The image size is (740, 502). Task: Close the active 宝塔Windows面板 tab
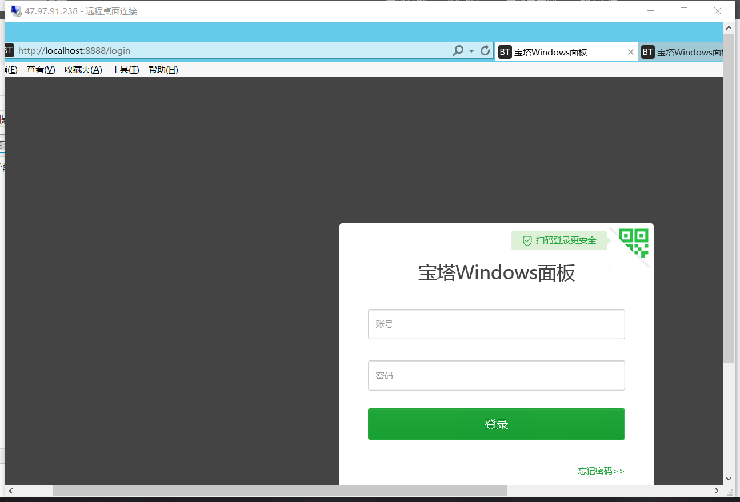pos(631,52)
